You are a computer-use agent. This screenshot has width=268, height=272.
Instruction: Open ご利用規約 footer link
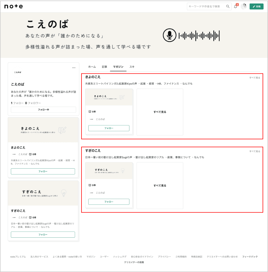[x=181, y=257]
